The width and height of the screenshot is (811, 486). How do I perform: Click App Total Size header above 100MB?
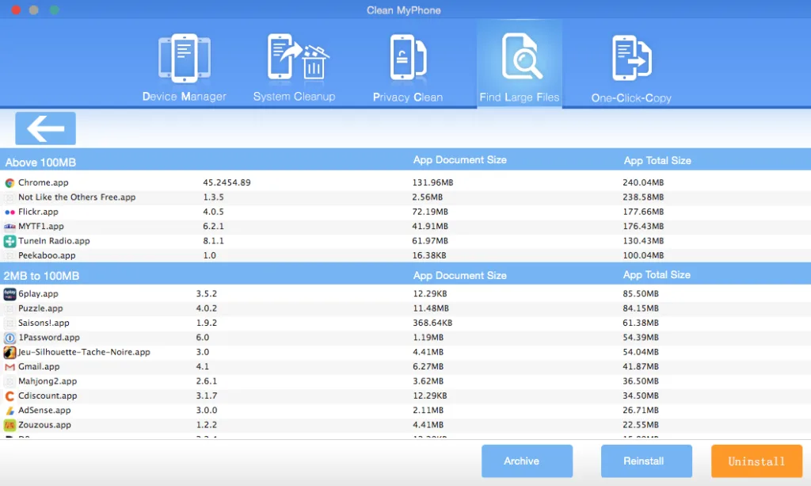[657, 161]
